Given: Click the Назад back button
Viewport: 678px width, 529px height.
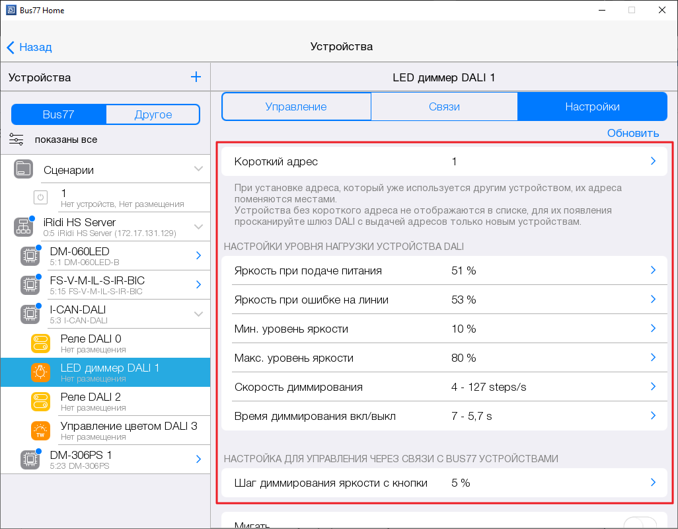Looking at the screenshot, I should tap(30, 47).
